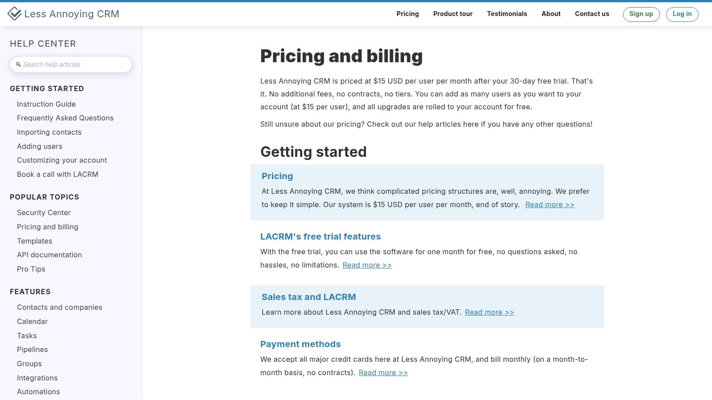
Task: Open the About page
Action: coord(551,14)
